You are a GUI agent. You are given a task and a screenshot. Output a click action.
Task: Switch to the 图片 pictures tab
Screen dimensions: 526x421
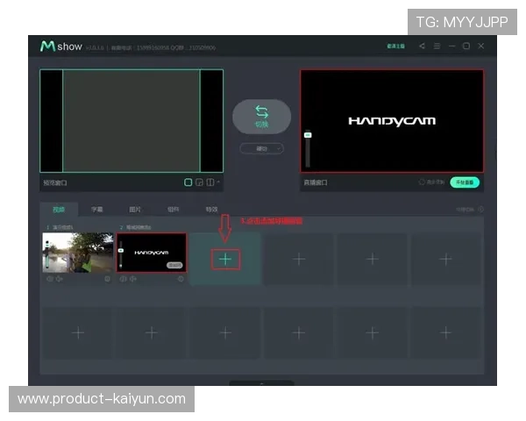pyautogui.click(x=135, y=210)
